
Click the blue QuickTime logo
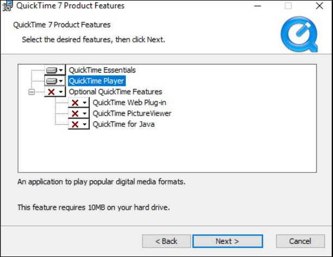pyautogui.click(x=299, y=34)
